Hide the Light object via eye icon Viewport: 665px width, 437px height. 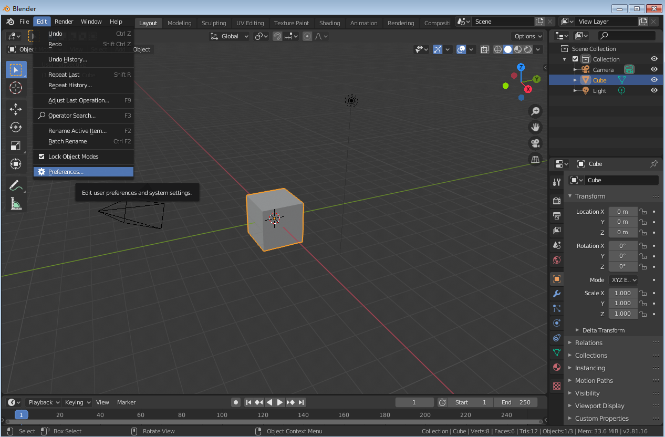coord(654,90)
